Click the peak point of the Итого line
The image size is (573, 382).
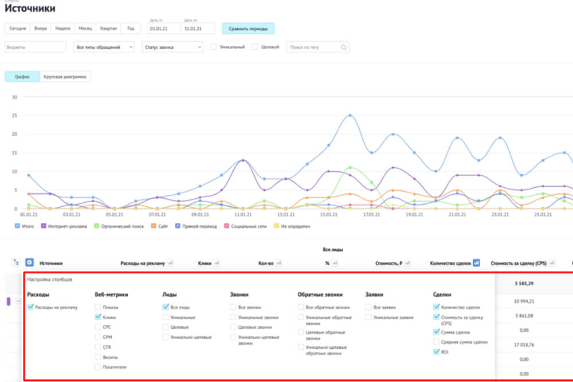pyautogui.click(x=350, y=116)
